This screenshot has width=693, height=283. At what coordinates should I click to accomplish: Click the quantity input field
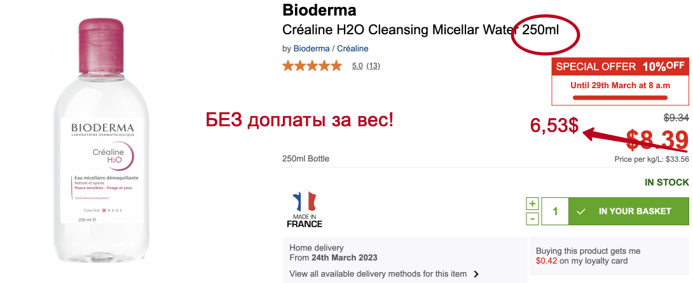click(x=555, y=211)
